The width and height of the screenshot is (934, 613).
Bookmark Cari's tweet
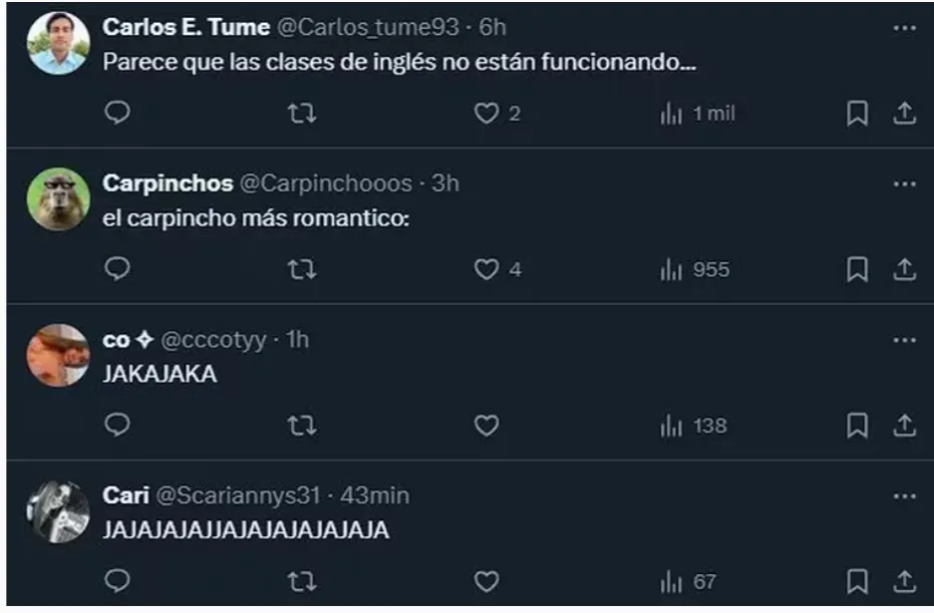click(x=856, y=581)
